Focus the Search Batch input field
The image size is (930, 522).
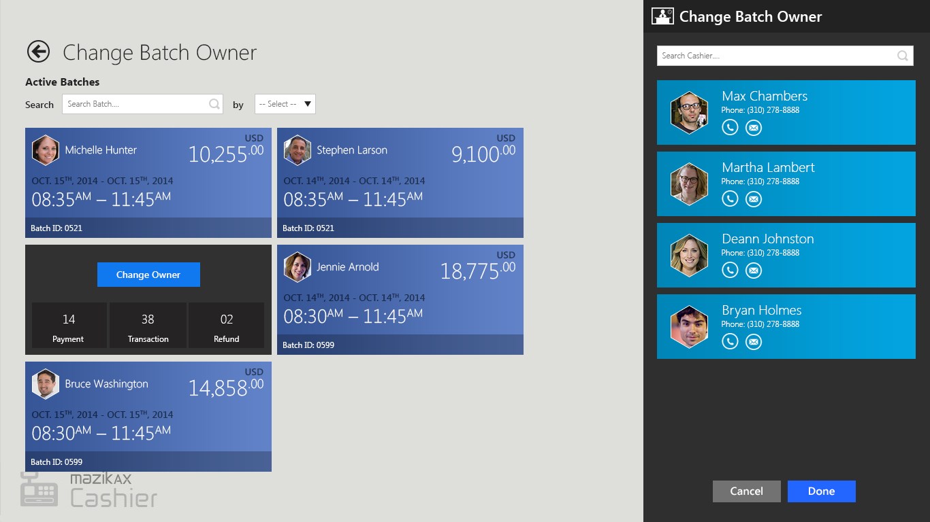[135, 104]
